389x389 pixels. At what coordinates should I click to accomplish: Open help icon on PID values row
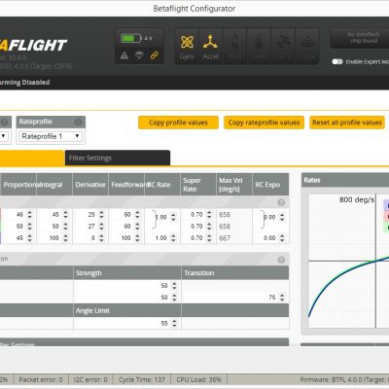pyautogui.click(x=281, y=202)
